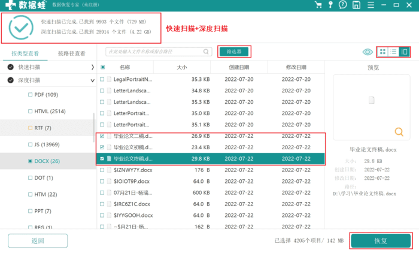Collapse the 深度扫描 section chevron

coord(92,80)
